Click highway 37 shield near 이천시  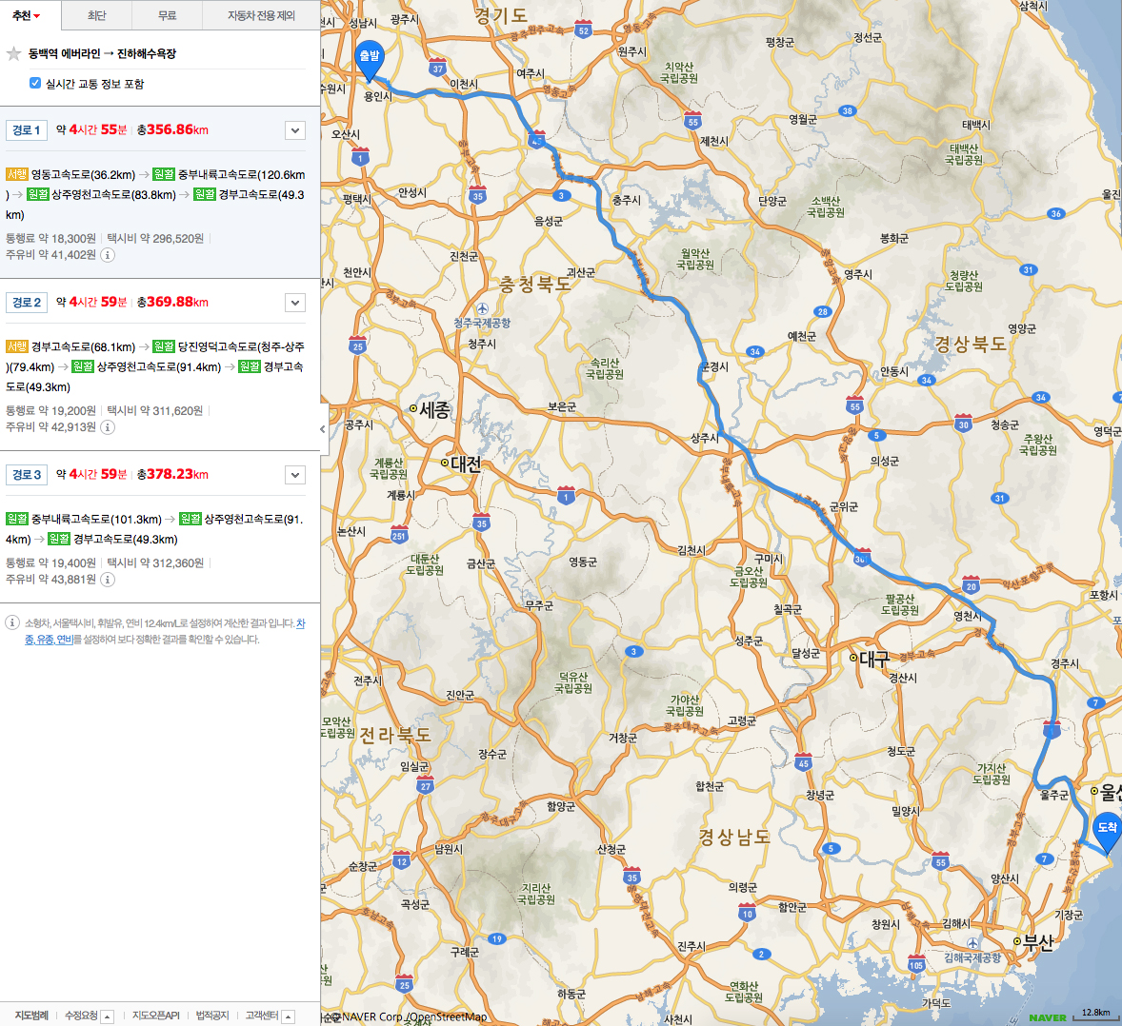coord(438,68)
